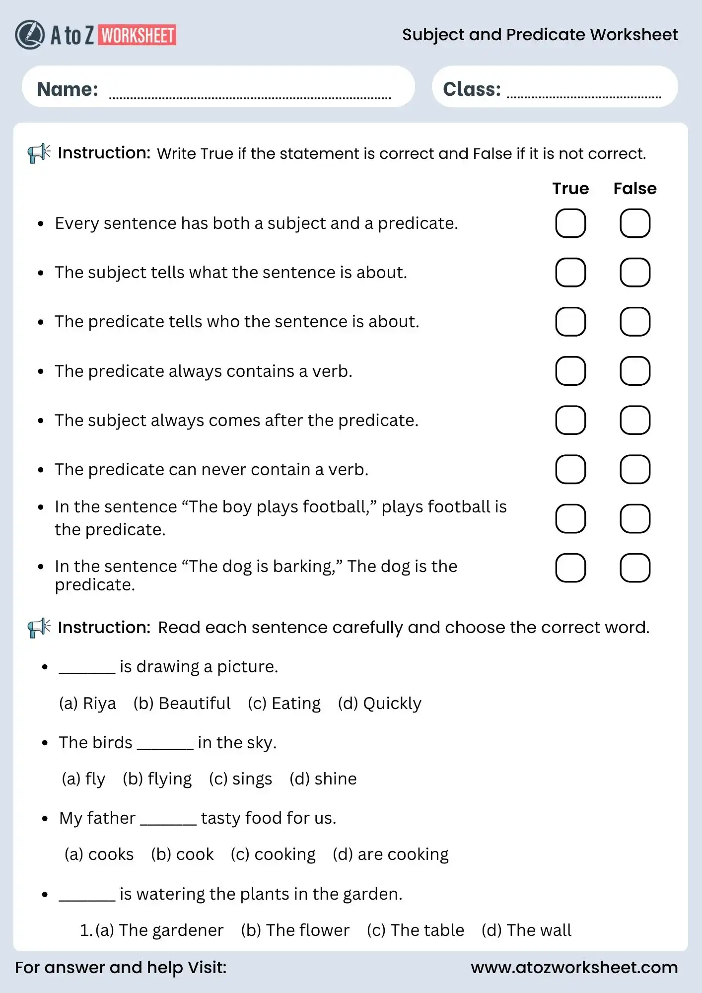
Task: Select option "(d) are cooking" answer
Action: pyautogui.click(x=390, y=854)
